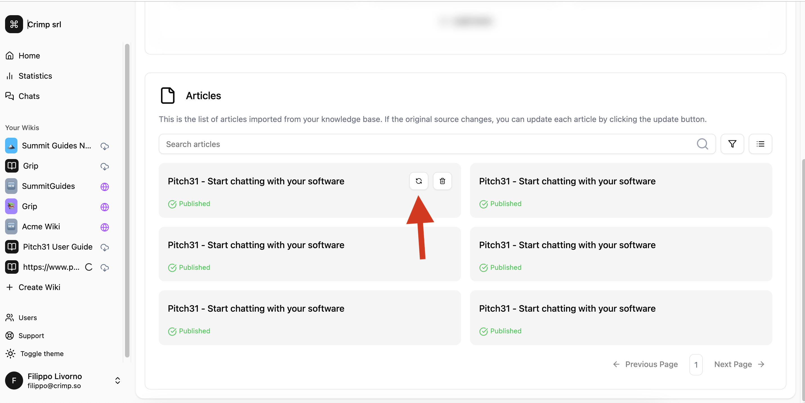This screenshot has width=805, height=403.
Task: Click cloud icon beside Summit Guides wiki
Action: coord(105,146)
